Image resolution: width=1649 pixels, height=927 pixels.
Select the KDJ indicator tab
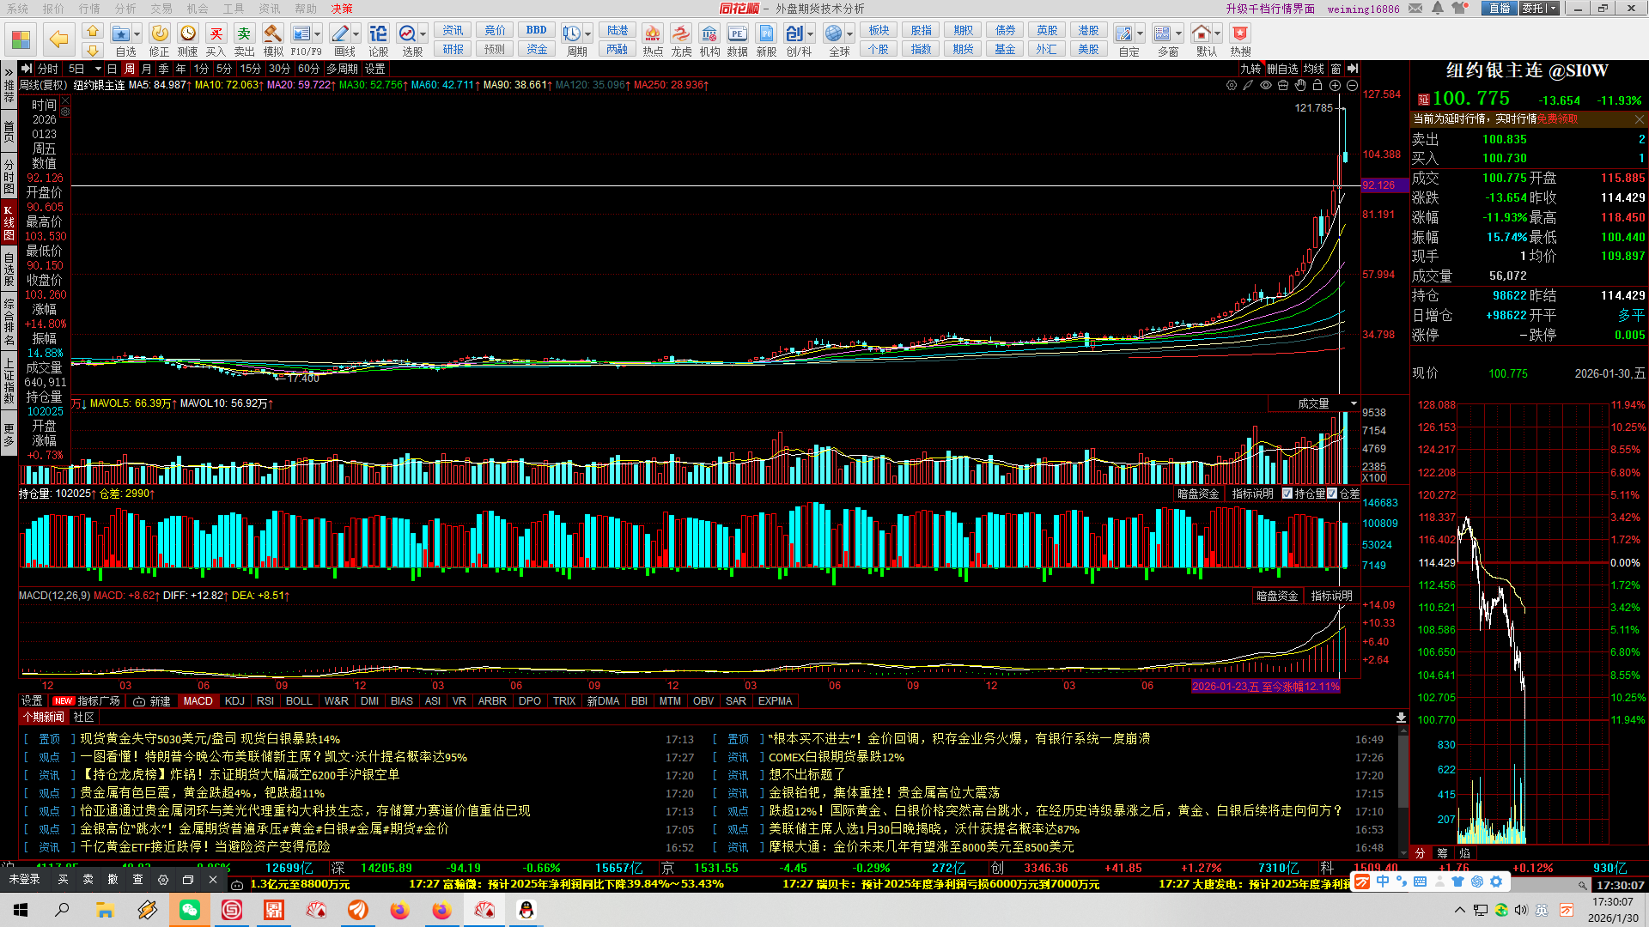pyautogui.click(x=234, y=701)
